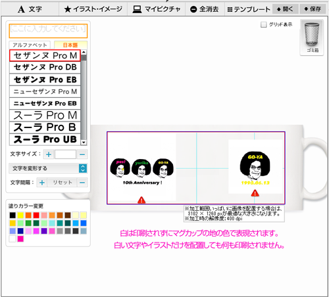Click the text input field

48,31
